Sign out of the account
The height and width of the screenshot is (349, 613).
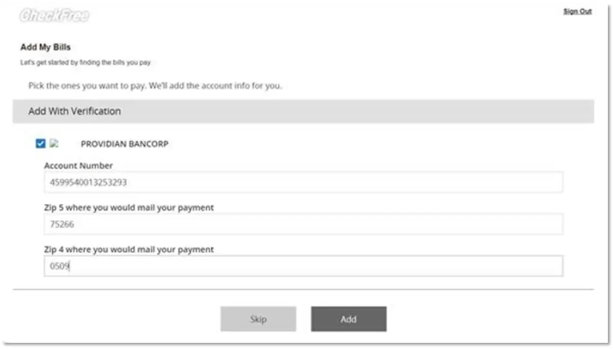point(577,11)
